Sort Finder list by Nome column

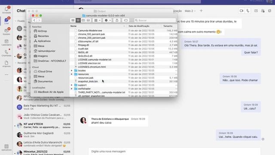click(98, 26)
